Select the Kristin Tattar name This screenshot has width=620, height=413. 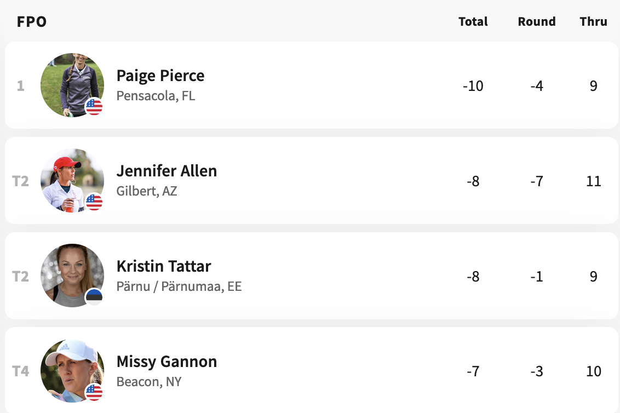pos(164,266)
